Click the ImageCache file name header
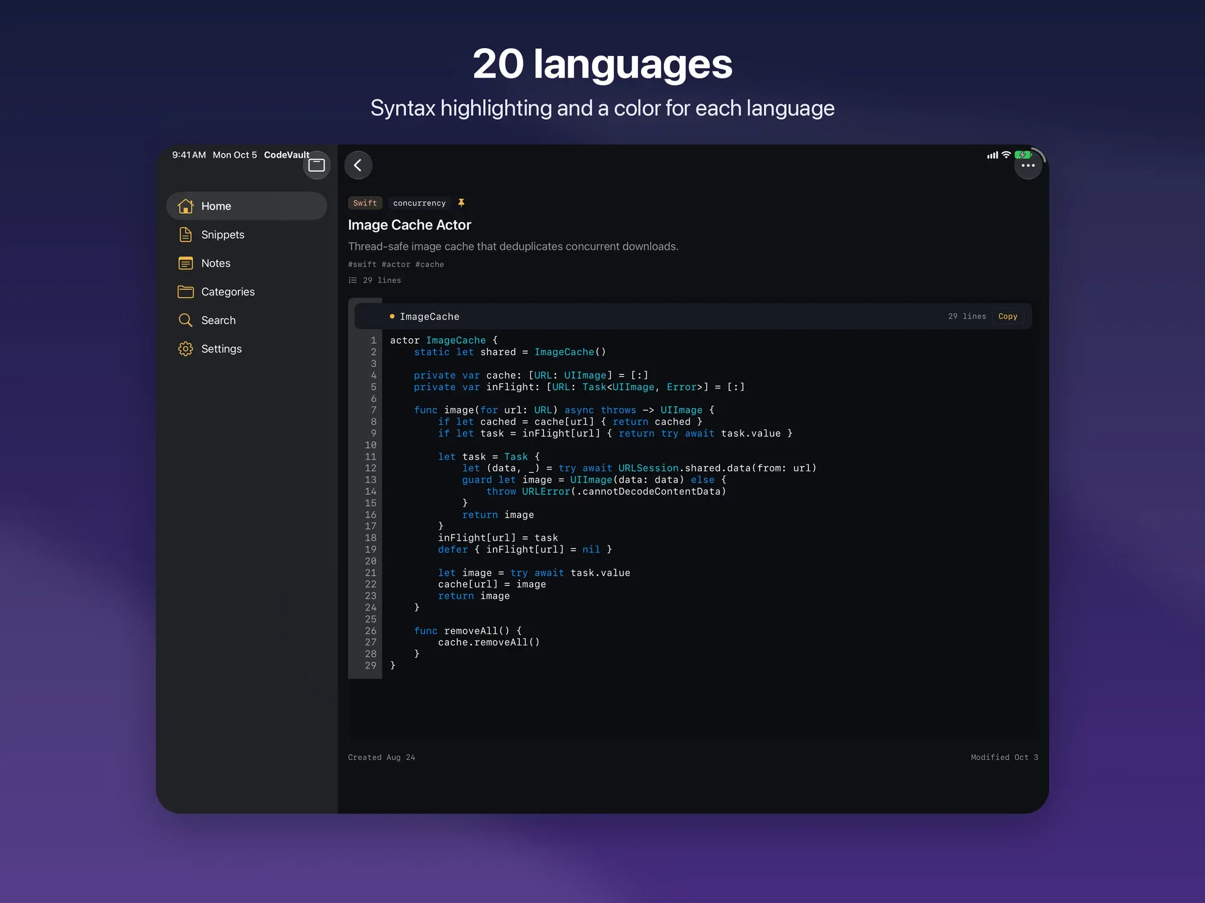The image size is (1205, 903). (x=430, y=317)
